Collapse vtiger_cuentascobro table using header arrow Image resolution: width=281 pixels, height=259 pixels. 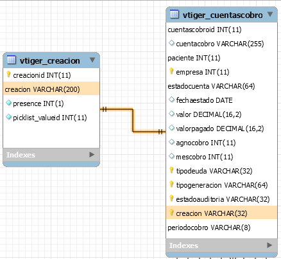(x=270, y=14)
